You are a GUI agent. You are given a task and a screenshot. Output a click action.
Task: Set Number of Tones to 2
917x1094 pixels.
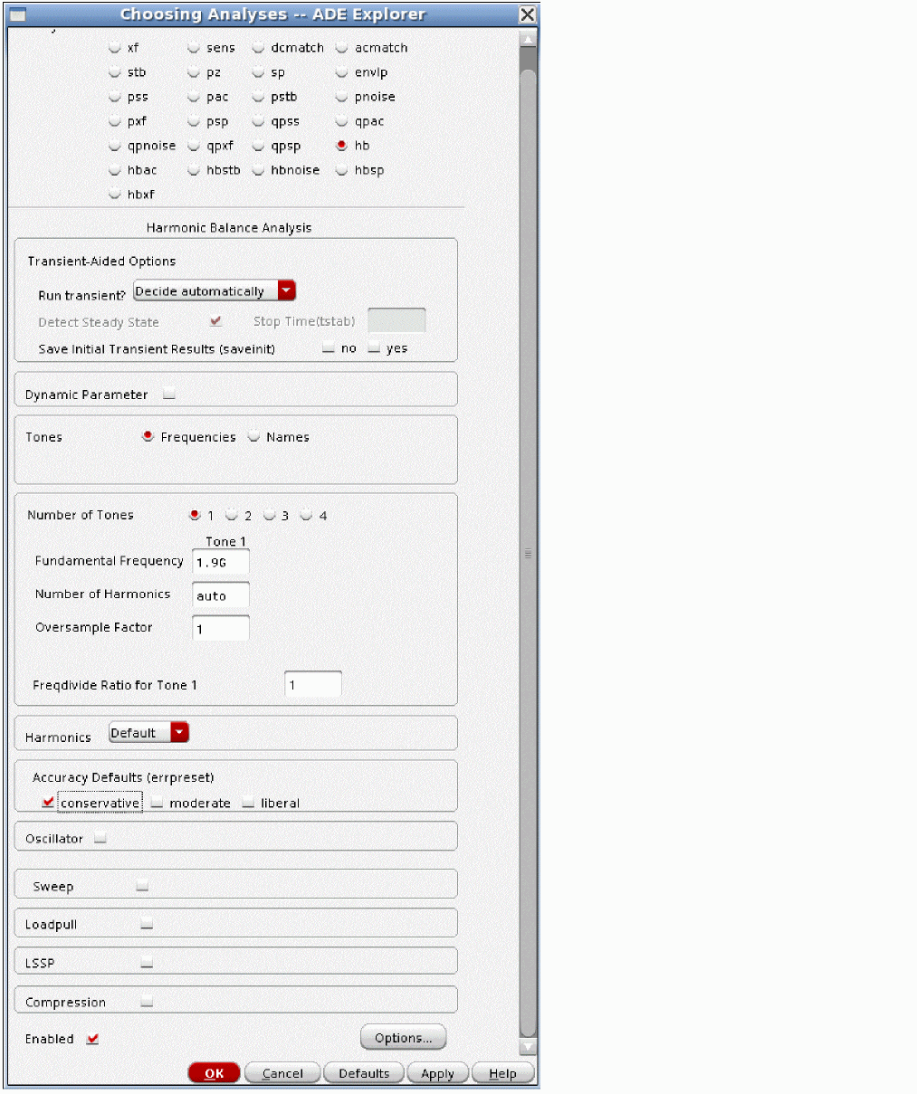pos(232,516)
